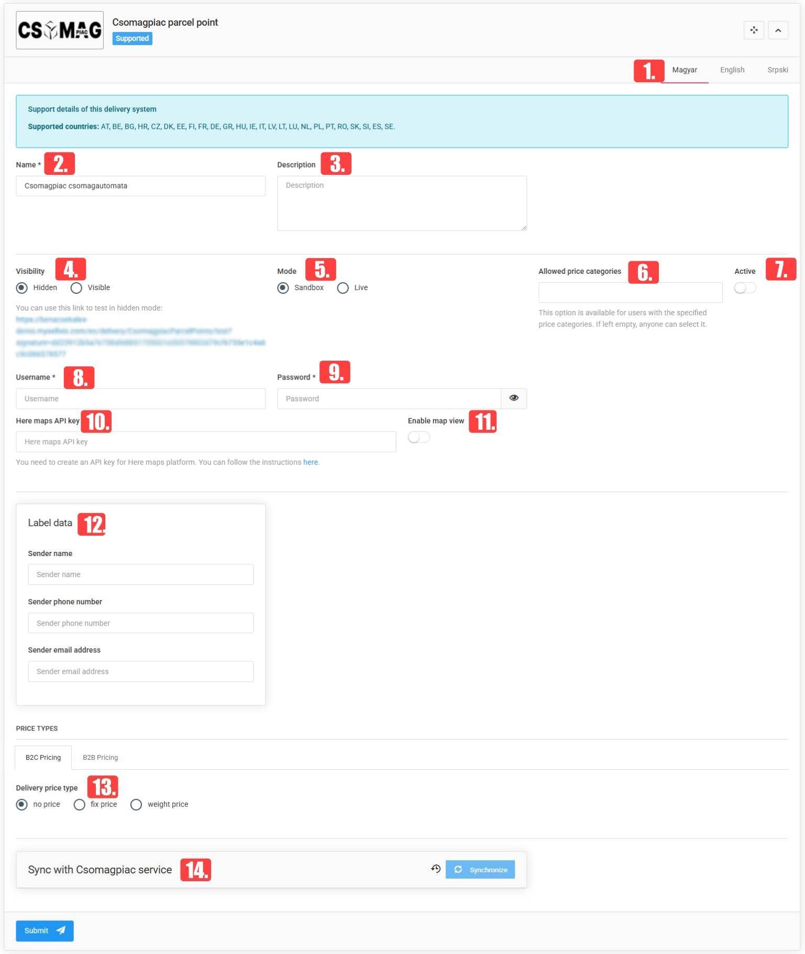Show password with the eye icon
805x954 pixels.
click(514, 398)
